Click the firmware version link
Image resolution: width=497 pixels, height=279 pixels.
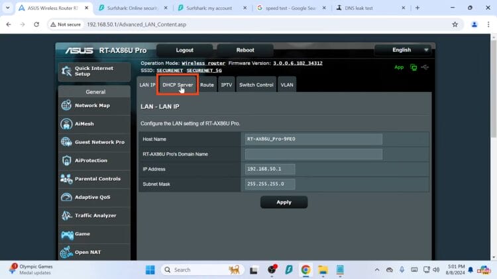point(298,63)
